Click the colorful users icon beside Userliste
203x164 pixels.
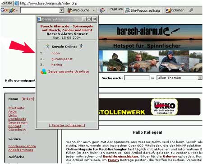(x=43, y=71)
